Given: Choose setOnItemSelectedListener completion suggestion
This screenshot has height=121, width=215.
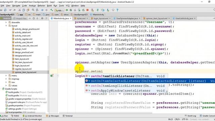Looking at the screenshot, I should [x=150, y=81].
